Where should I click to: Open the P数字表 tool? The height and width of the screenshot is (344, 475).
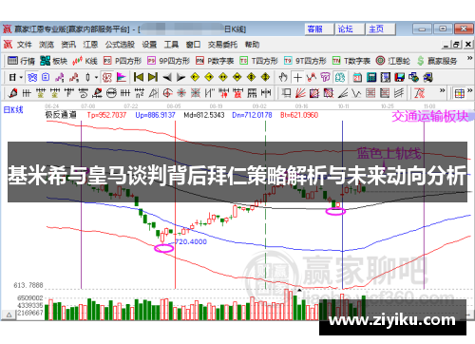tap(215, 61)
